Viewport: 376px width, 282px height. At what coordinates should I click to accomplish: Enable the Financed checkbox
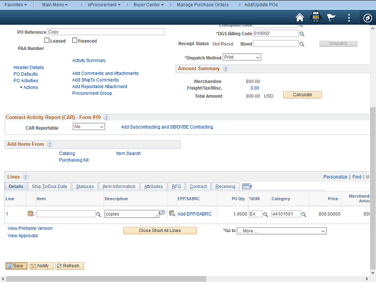(75, 41)
